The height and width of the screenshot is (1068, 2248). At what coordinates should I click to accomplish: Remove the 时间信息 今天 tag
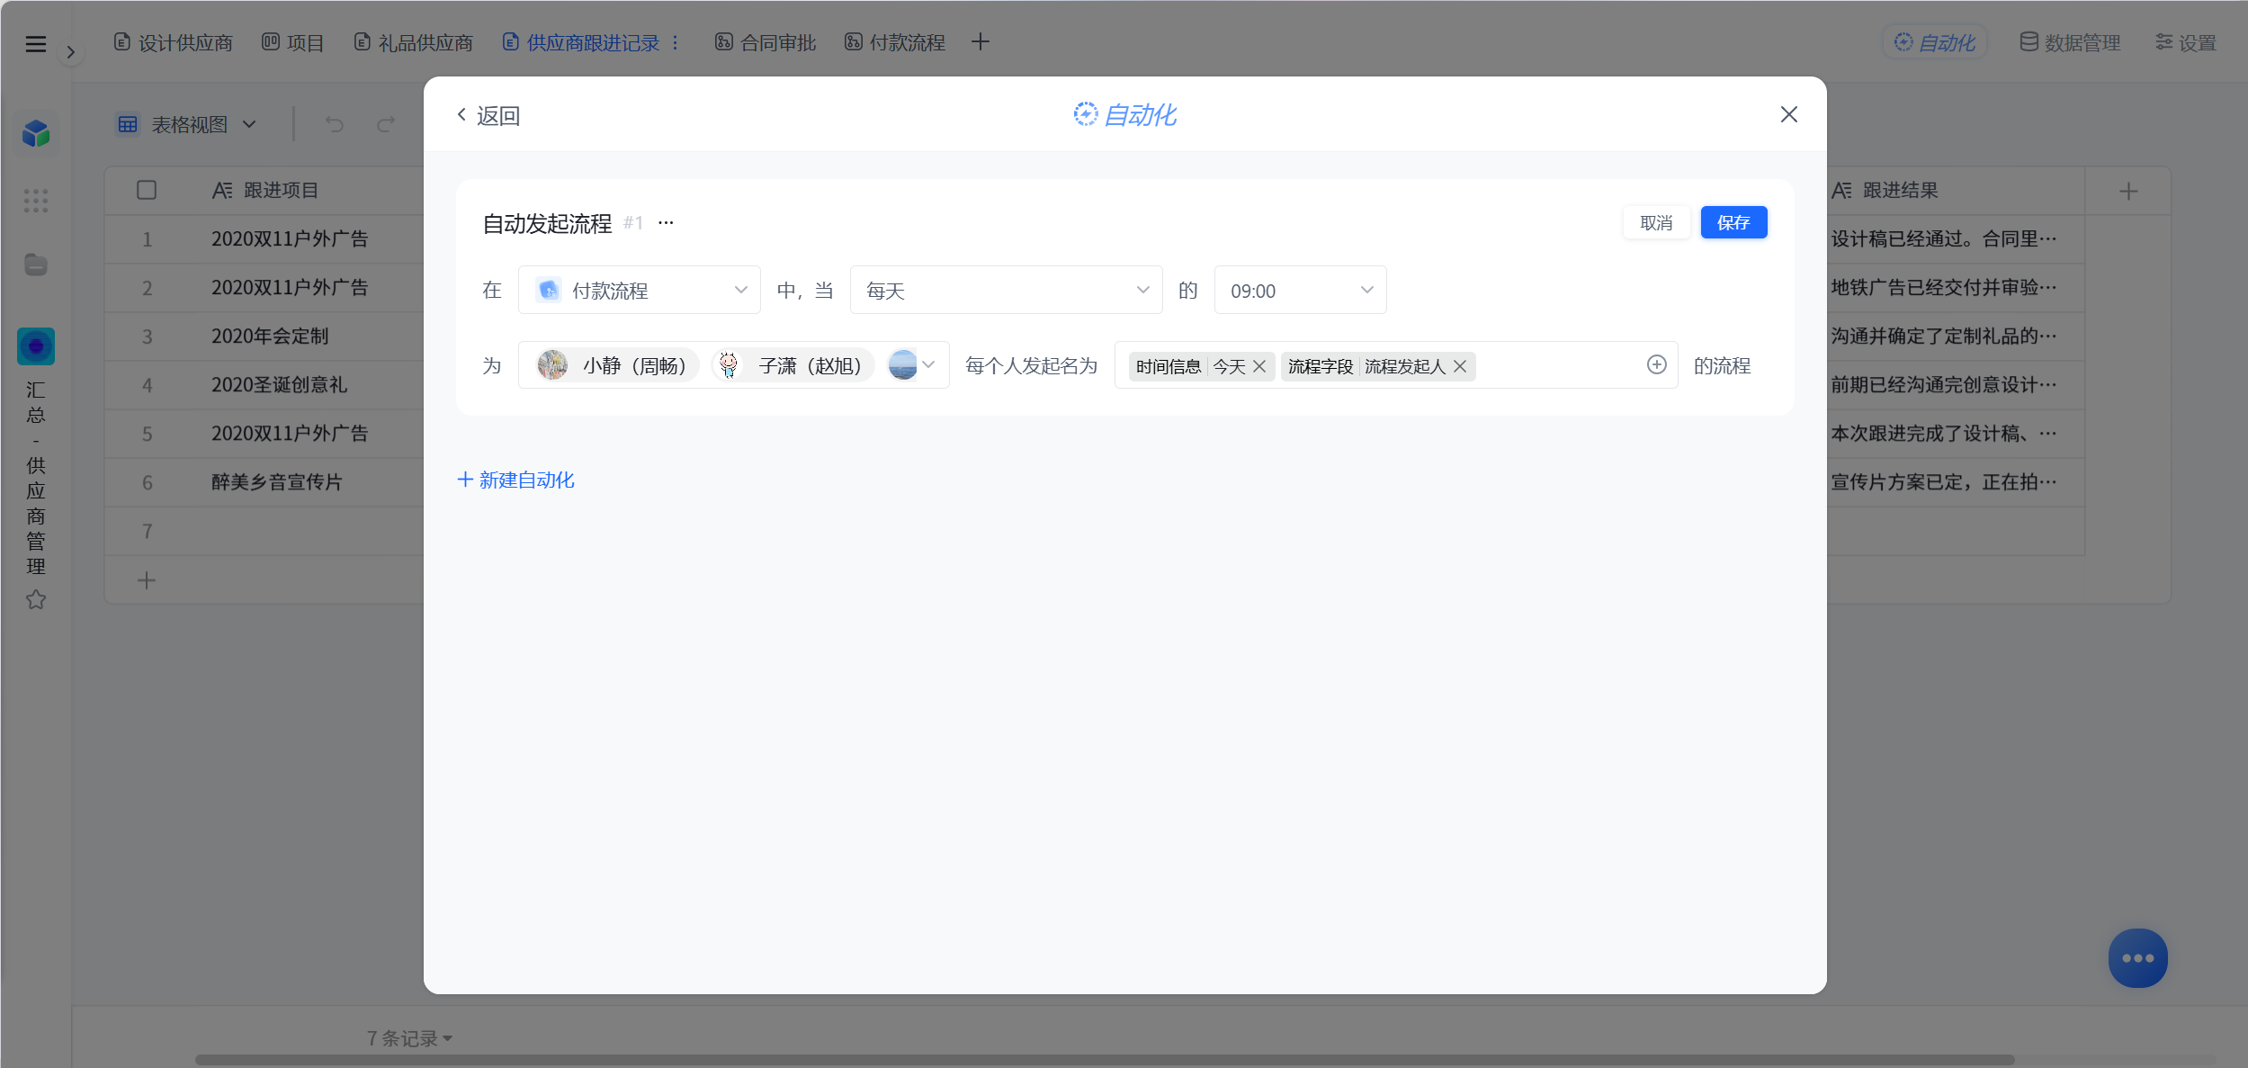click(1259, 366)
